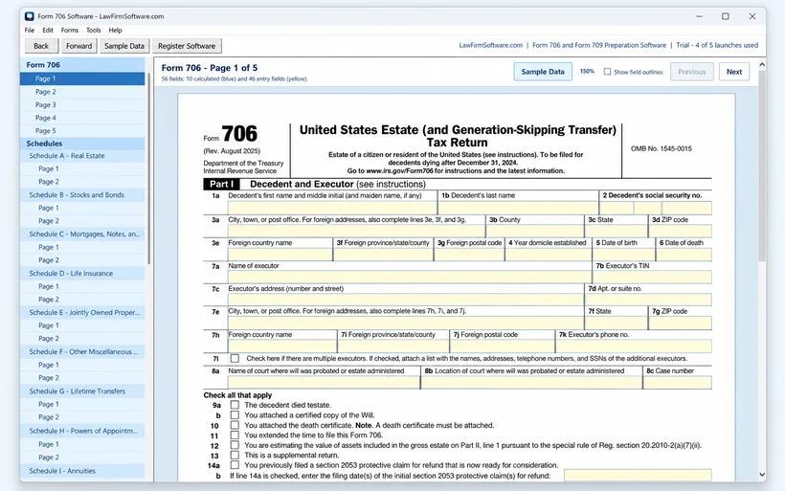Open the Tools menu
The image size is (785, 491).
coord(93,30)
